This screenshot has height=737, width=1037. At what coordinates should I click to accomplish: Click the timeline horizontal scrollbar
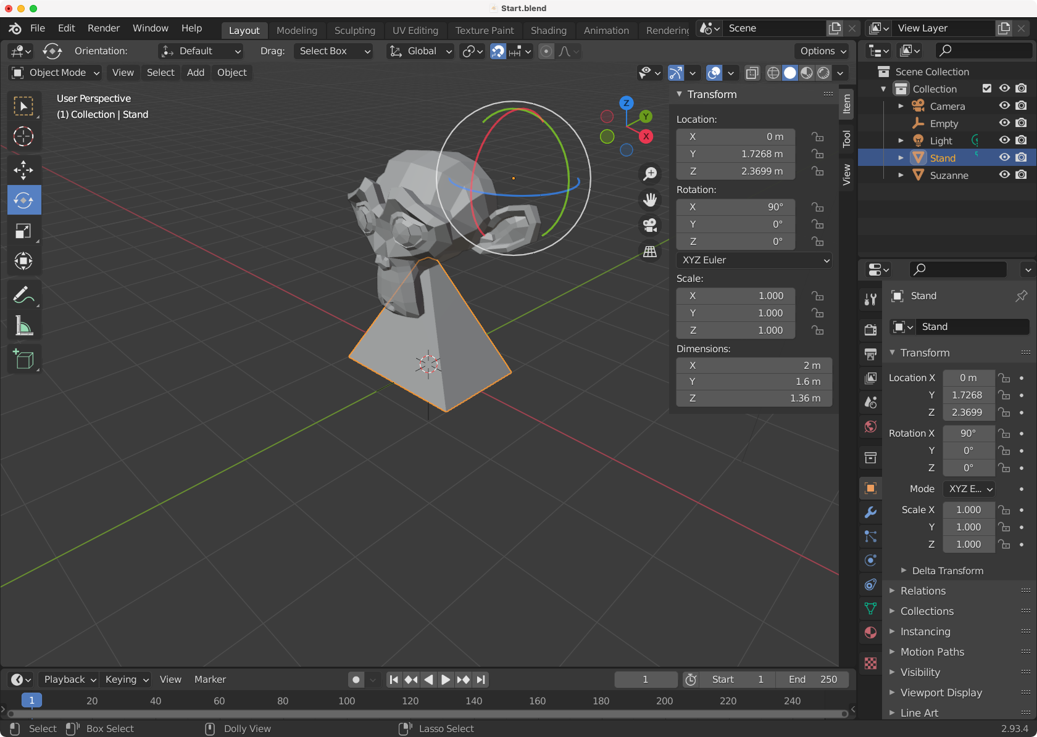[x=426, y=714]
